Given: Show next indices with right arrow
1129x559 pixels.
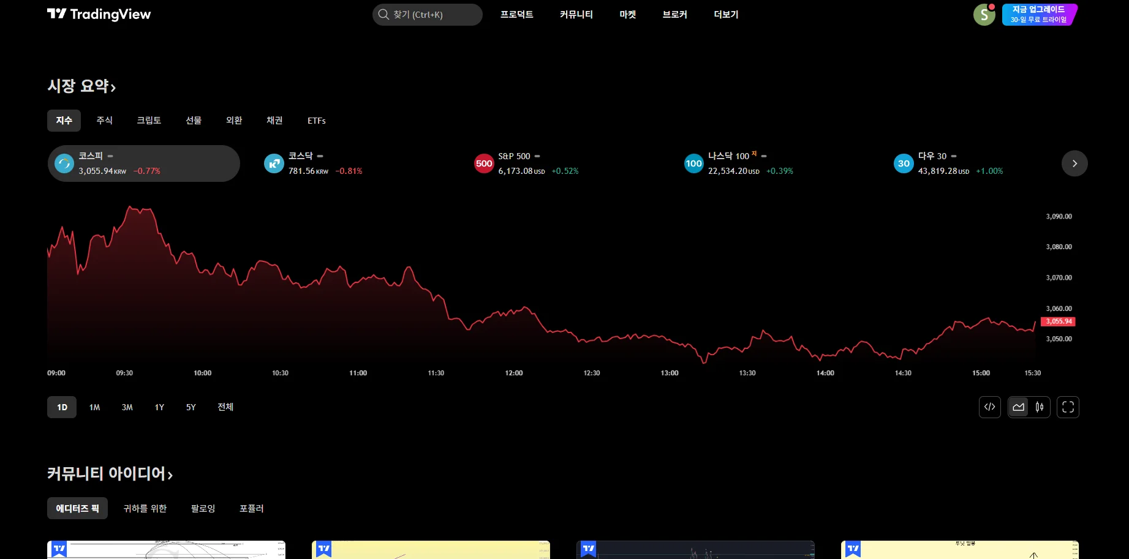Looking at the screenshot, I should pyautogui.click(x=1074, y=163).
